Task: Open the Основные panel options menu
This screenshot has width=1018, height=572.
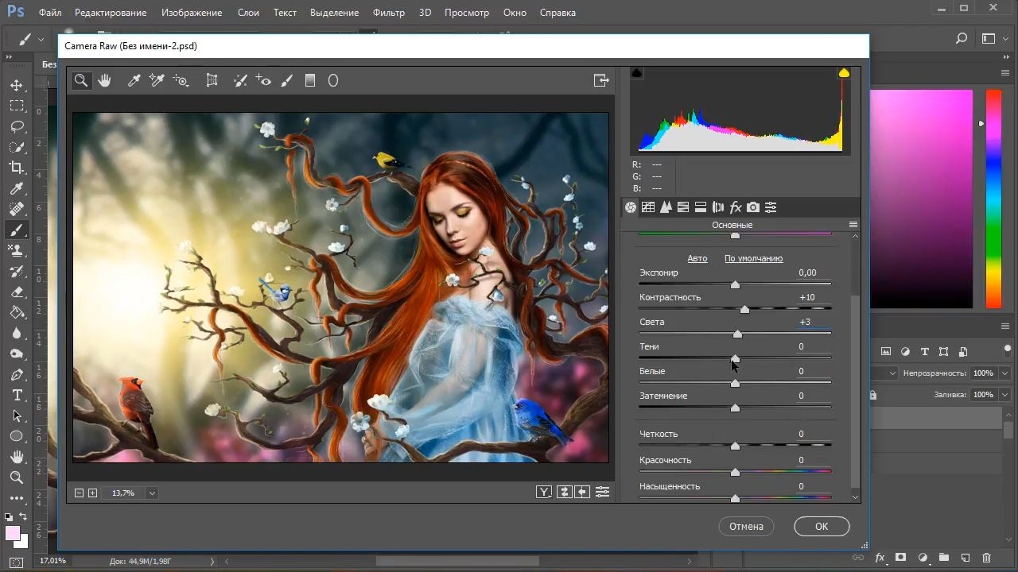Action: pos(853,225)
